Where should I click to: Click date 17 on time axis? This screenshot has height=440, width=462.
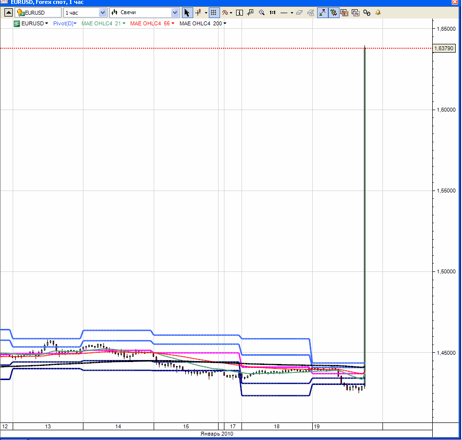pos(233,426)
